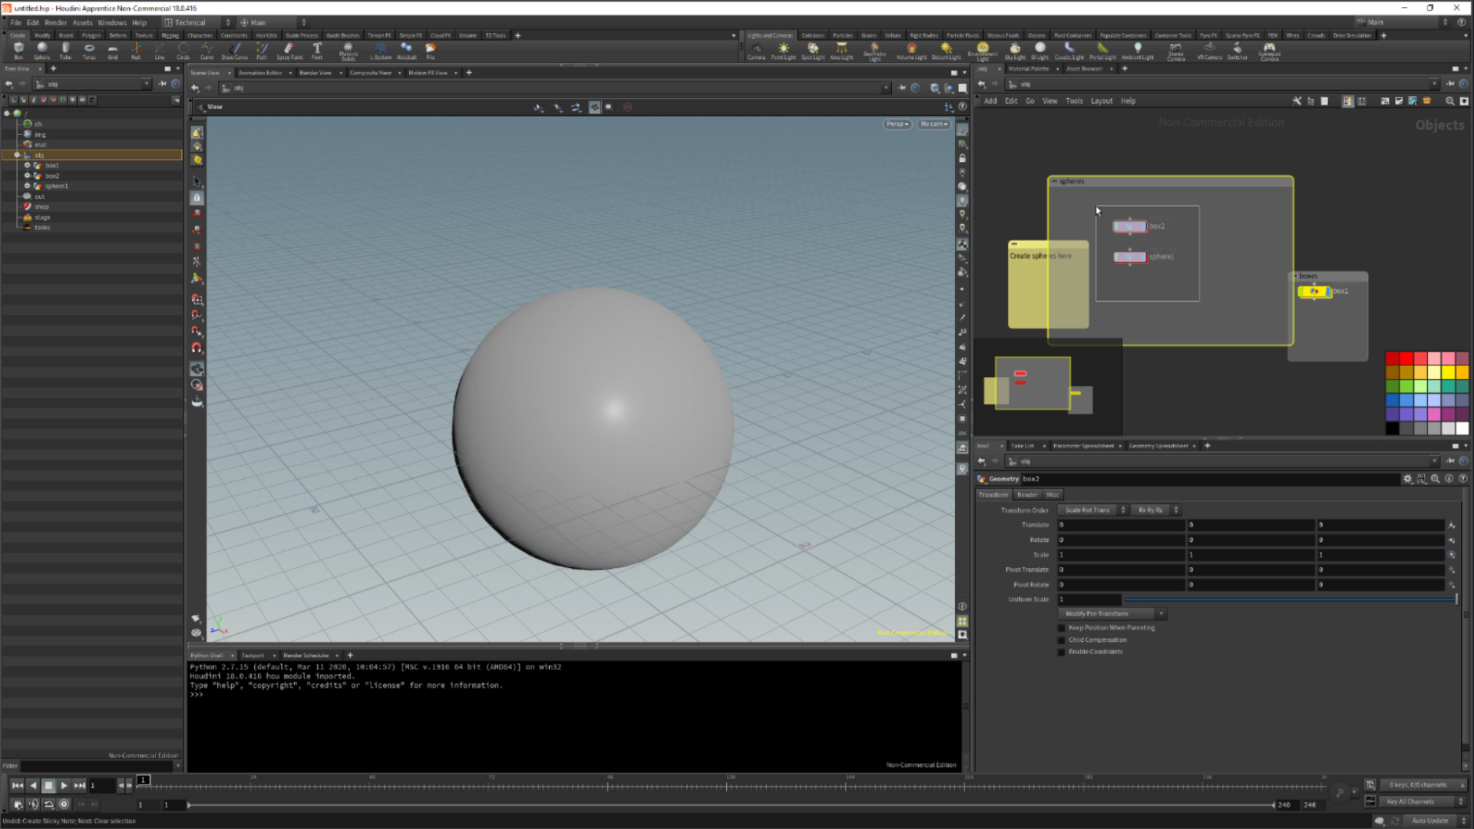The width and height of the screenshot is (1474, 829).
Task: Switch to the Render View tab
Action: click(315, 73)
